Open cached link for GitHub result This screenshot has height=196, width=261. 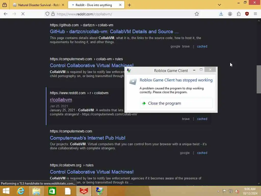pos(202,46)
